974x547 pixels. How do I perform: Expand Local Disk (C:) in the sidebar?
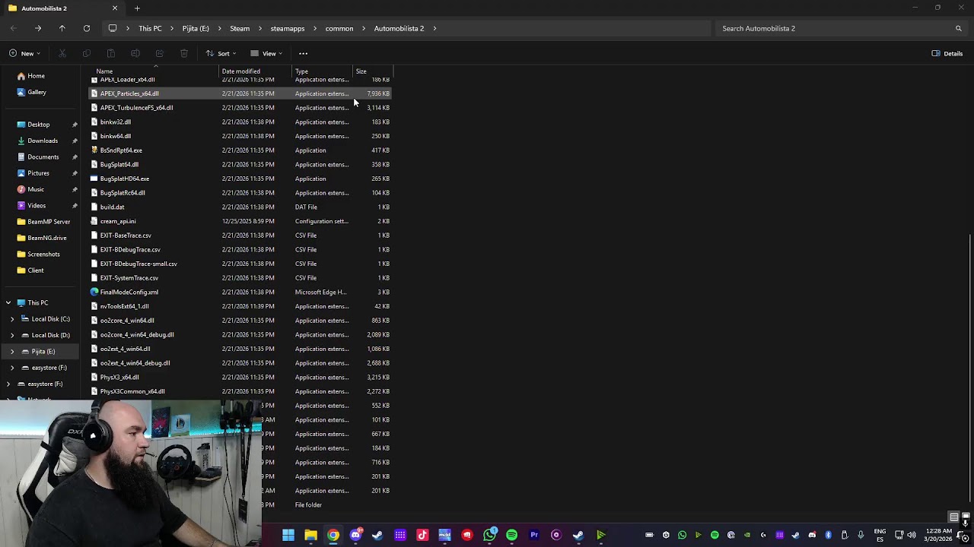[12, 319]
